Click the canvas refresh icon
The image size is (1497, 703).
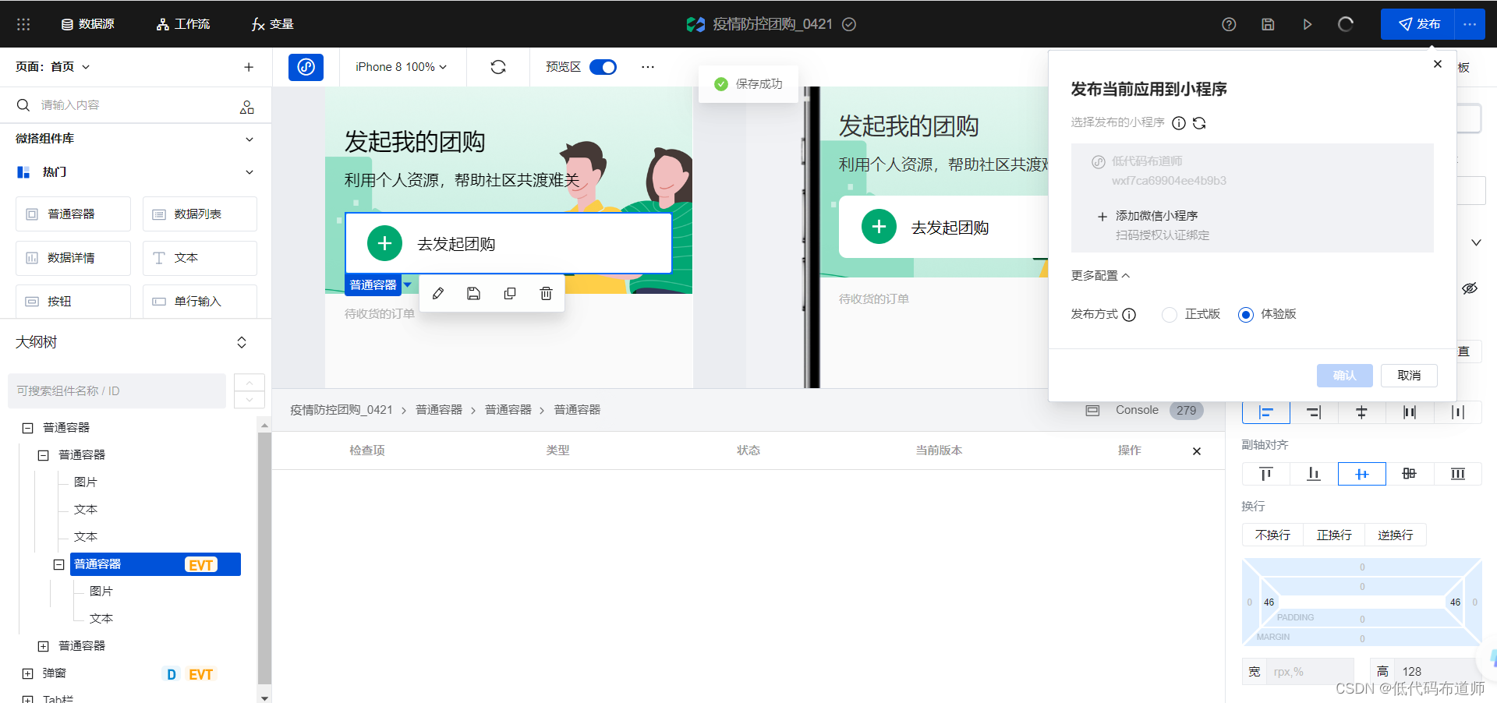498,67
